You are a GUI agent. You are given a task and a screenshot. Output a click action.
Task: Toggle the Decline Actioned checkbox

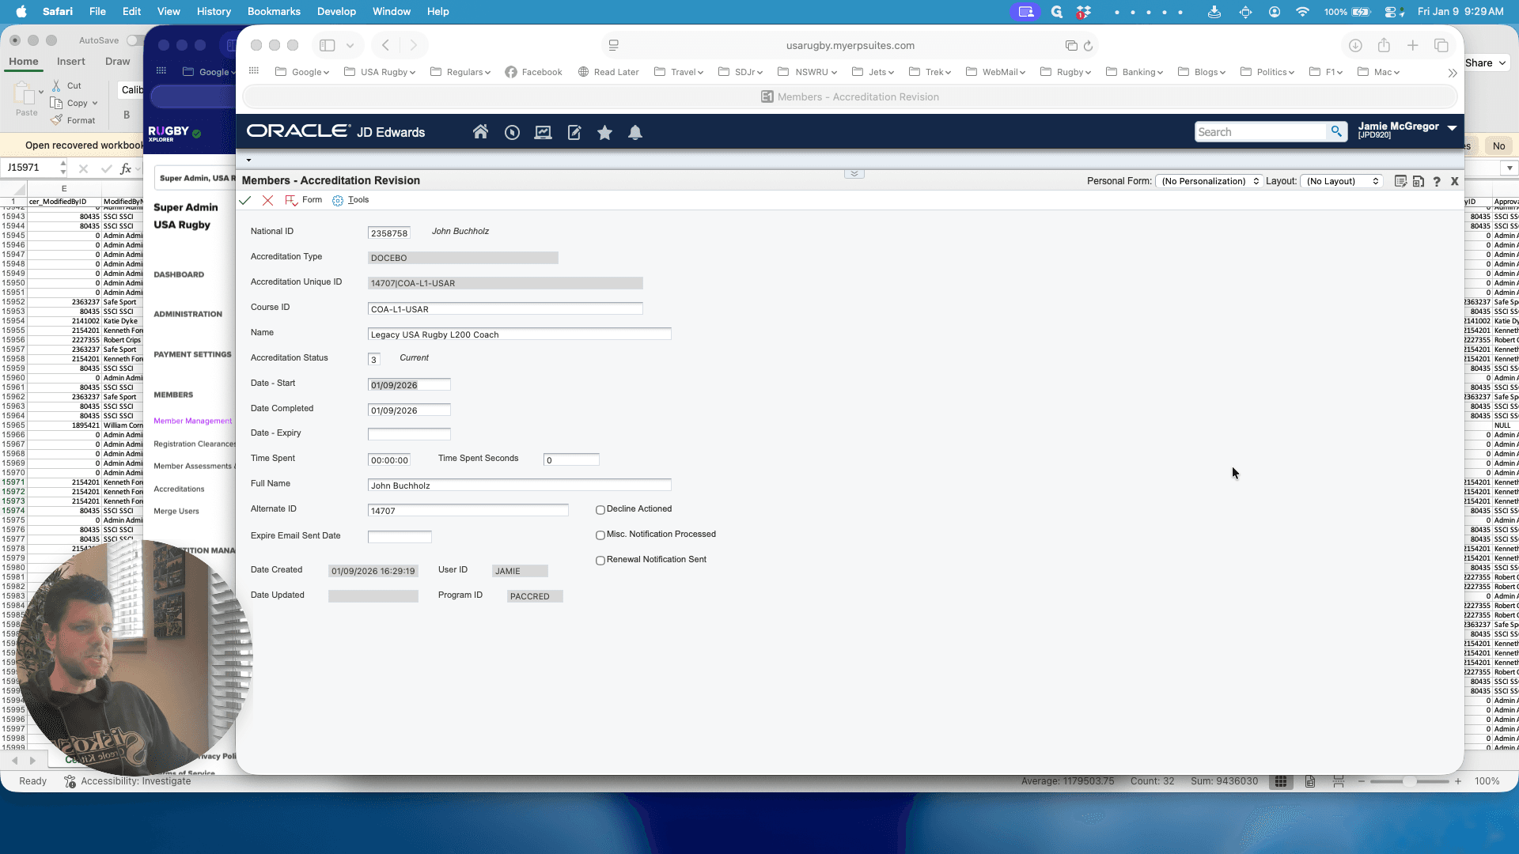point(600,510)
